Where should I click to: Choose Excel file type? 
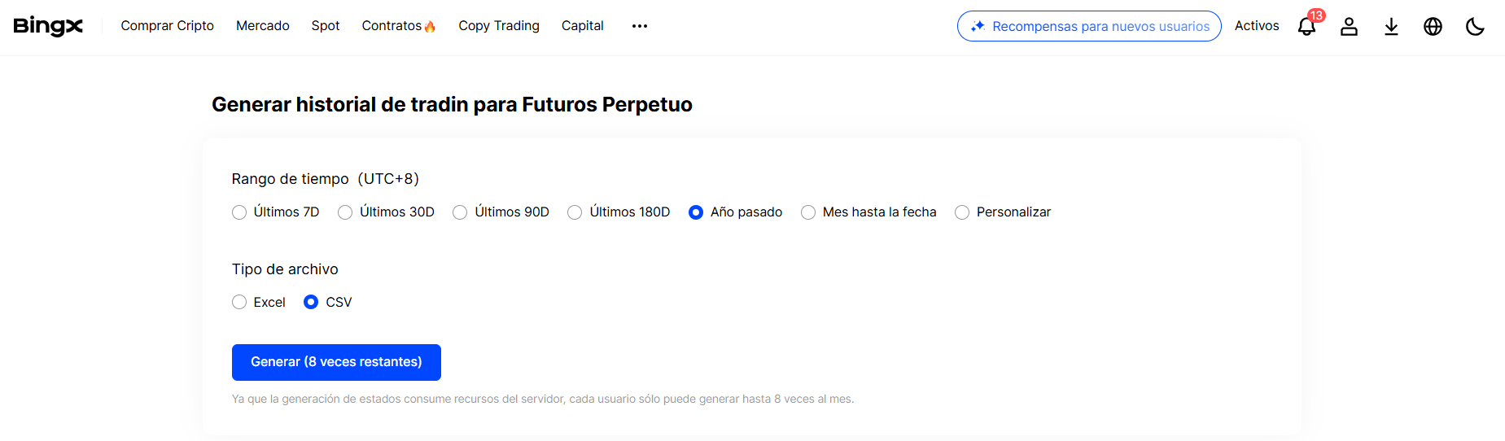pos(239,303)
